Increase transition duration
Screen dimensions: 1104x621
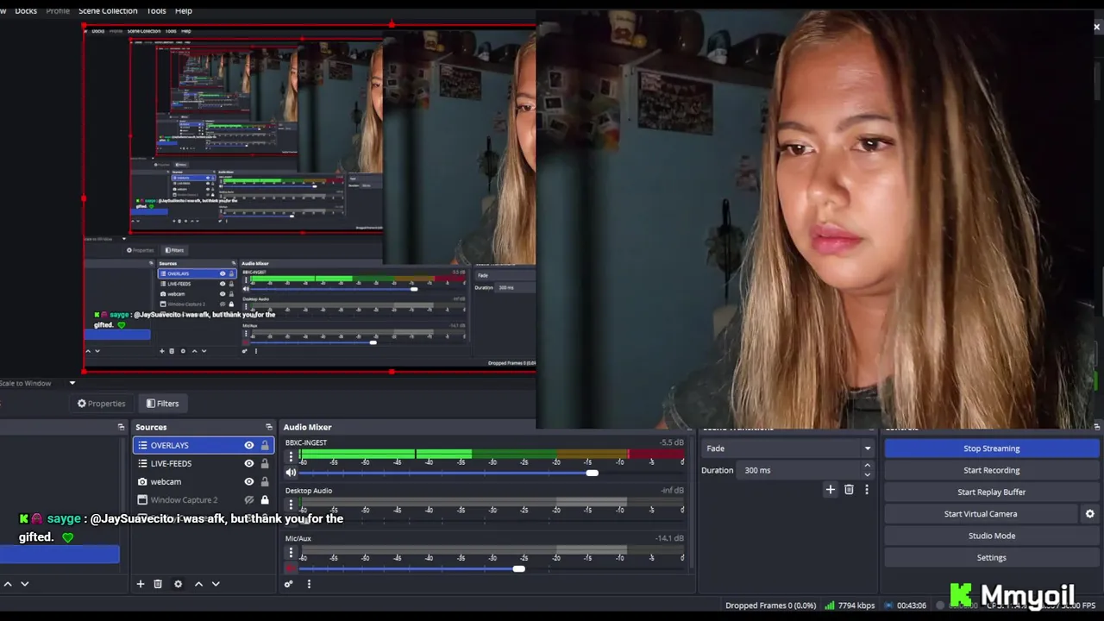(x=867, y=466)
